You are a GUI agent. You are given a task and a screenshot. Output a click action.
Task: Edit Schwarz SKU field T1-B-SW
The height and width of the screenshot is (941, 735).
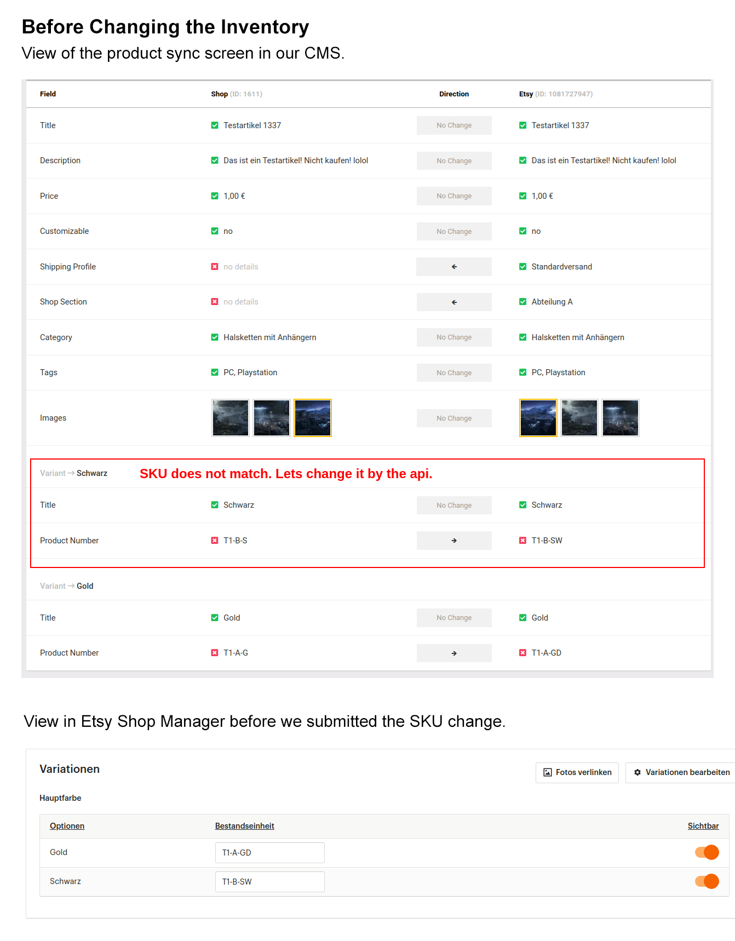pyautogui.click(x=269, y=882)
